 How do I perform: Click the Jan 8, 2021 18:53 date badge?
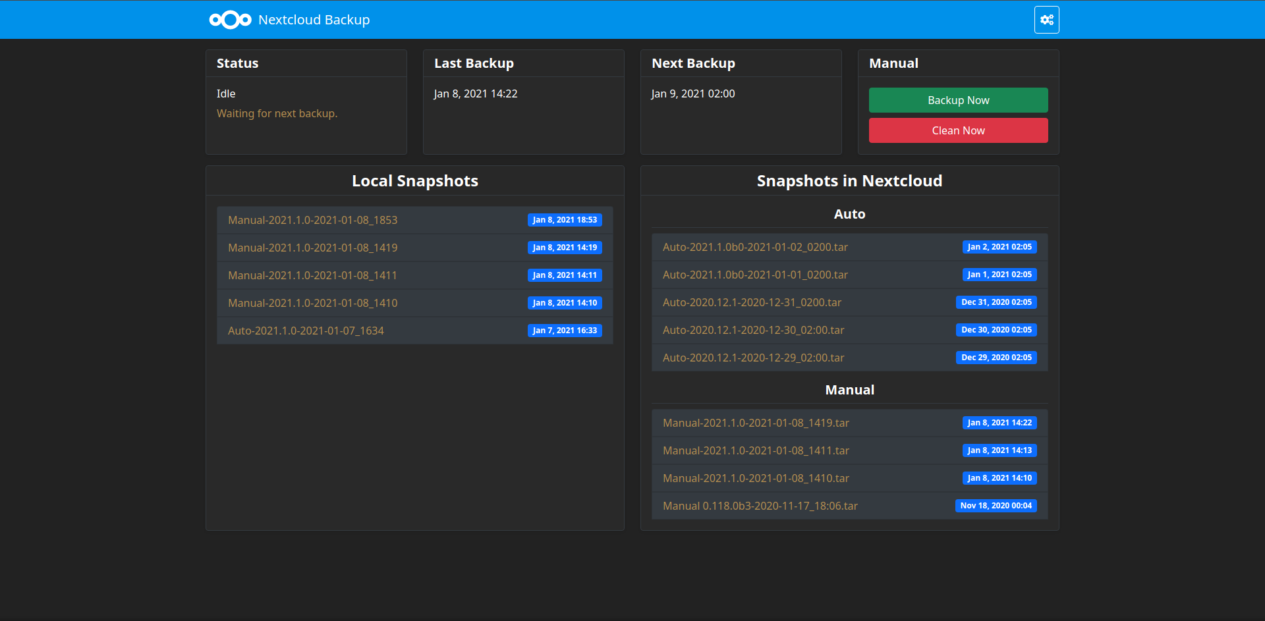point(565,220)
